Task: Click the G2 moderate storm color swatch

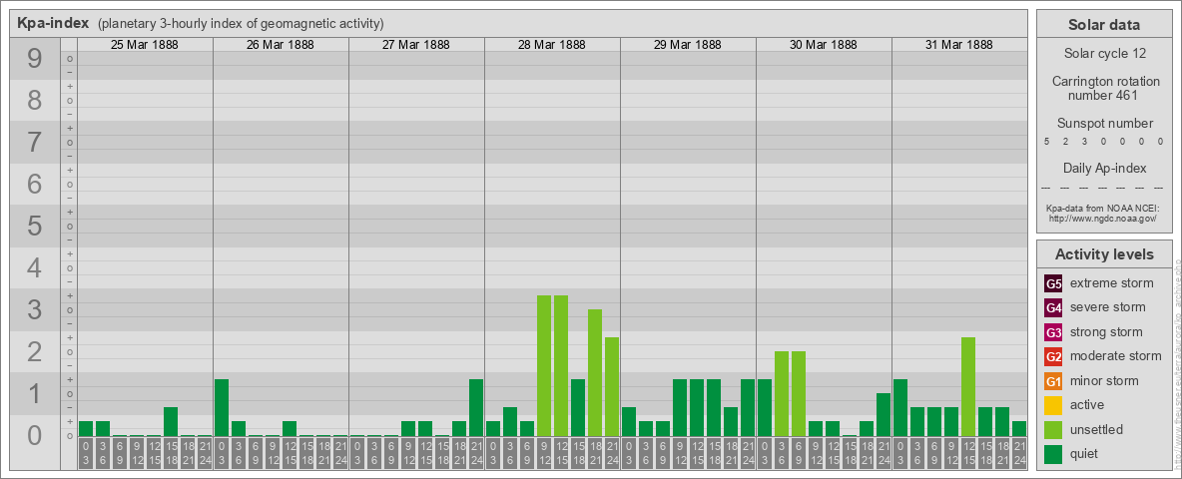Action: point(1053,356)
